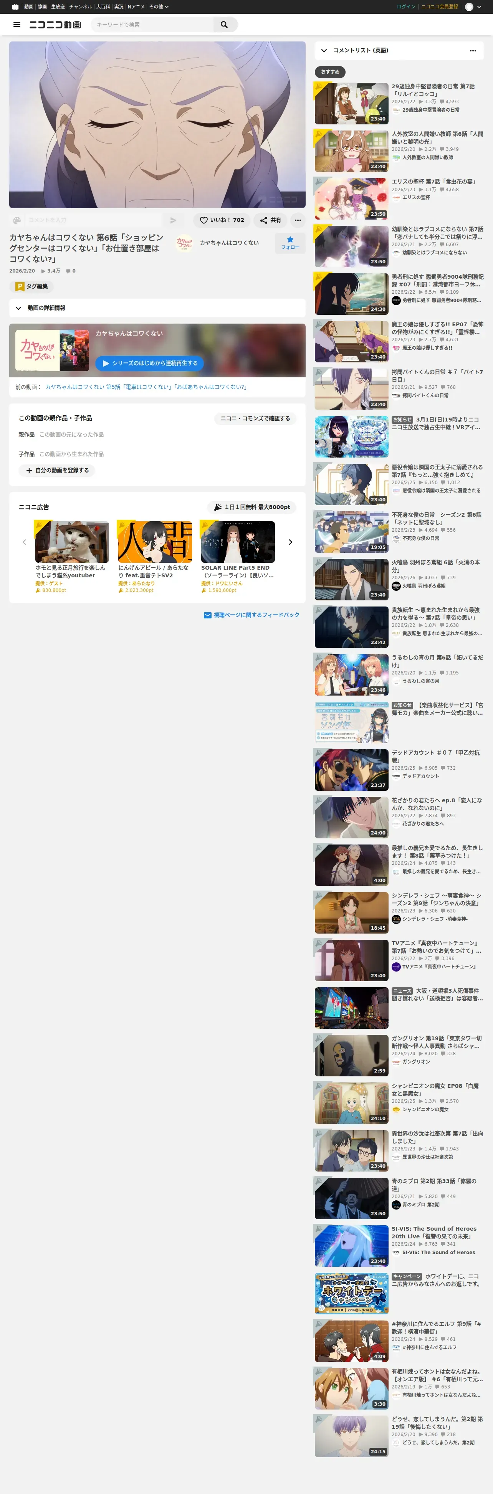Open the video more options ellipsis
This screenshot has width=493, height=1494.
click(298, 220)
